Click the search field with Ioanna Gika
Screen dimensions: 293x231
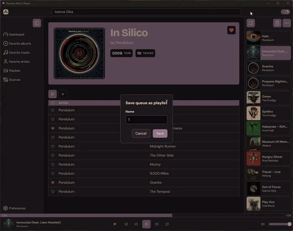point(146,12)
